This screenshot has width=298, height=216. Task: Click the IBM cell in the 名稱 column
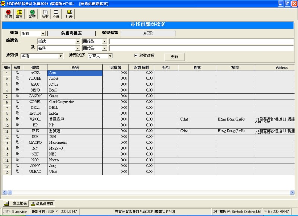(75, 137)
